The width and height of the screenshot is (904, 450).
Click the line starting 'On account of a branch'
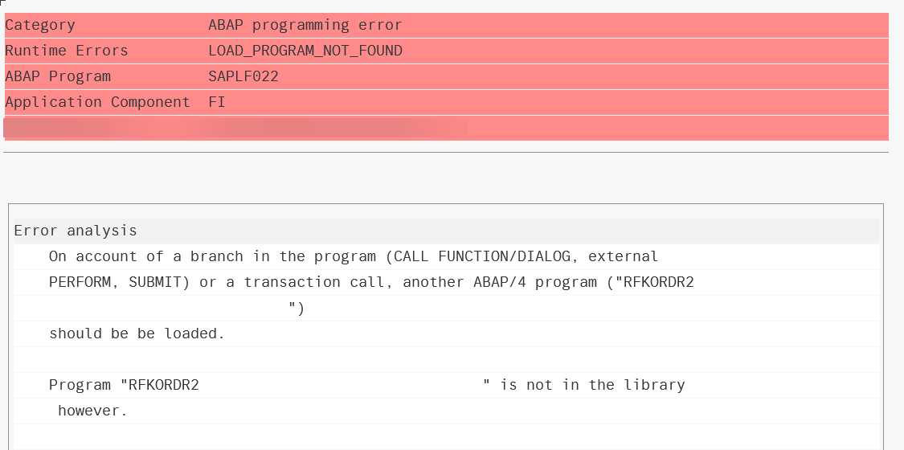point(354,256)
